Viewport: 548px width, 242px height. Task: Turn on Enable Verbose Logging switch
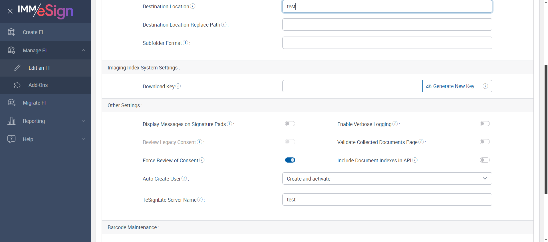pos(485,124)
